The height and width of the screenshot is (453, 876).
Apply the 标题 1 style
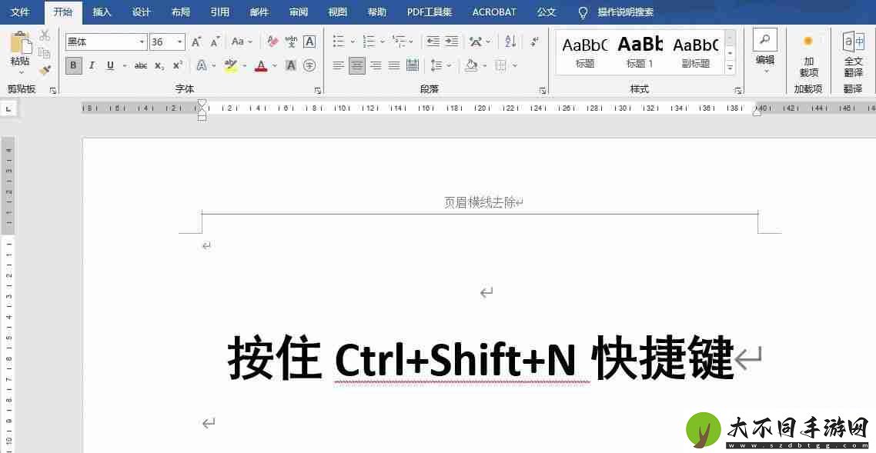(x=640, y=52)
